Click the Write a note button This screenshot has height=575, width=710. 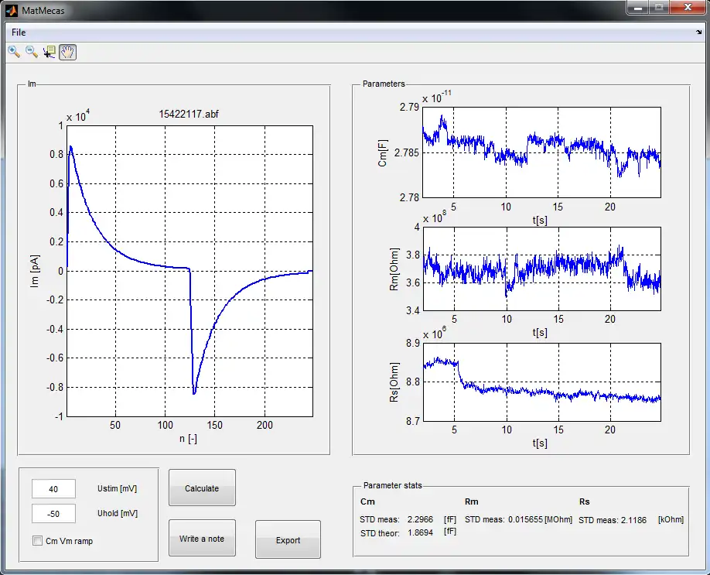202,539
